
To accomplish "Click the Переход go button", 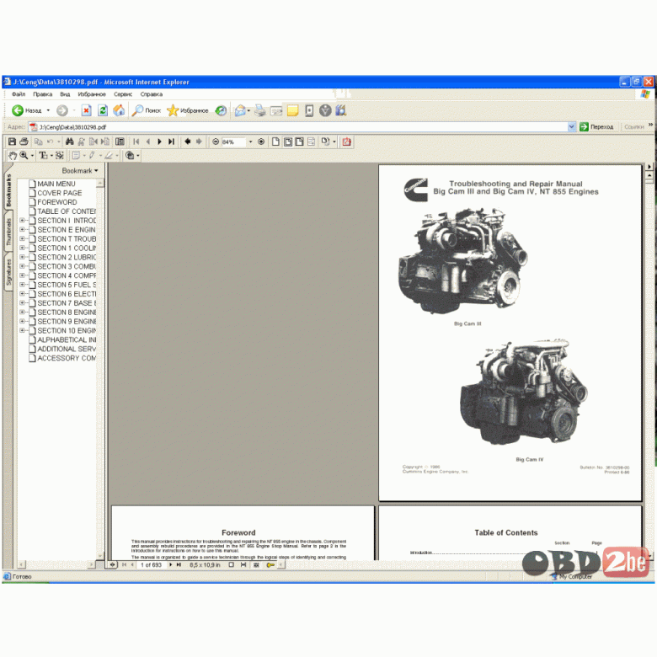I will click(x=596, y=126).
